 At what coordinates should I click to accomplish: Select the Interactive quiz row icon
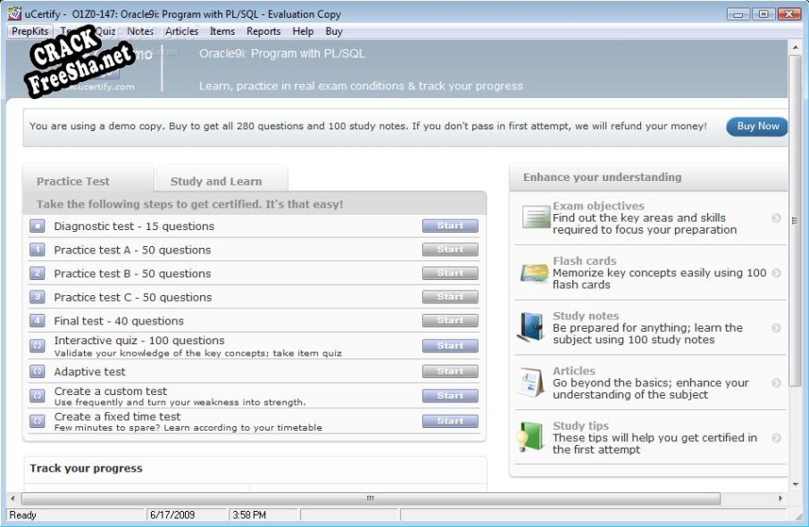(x=38, y=346)
